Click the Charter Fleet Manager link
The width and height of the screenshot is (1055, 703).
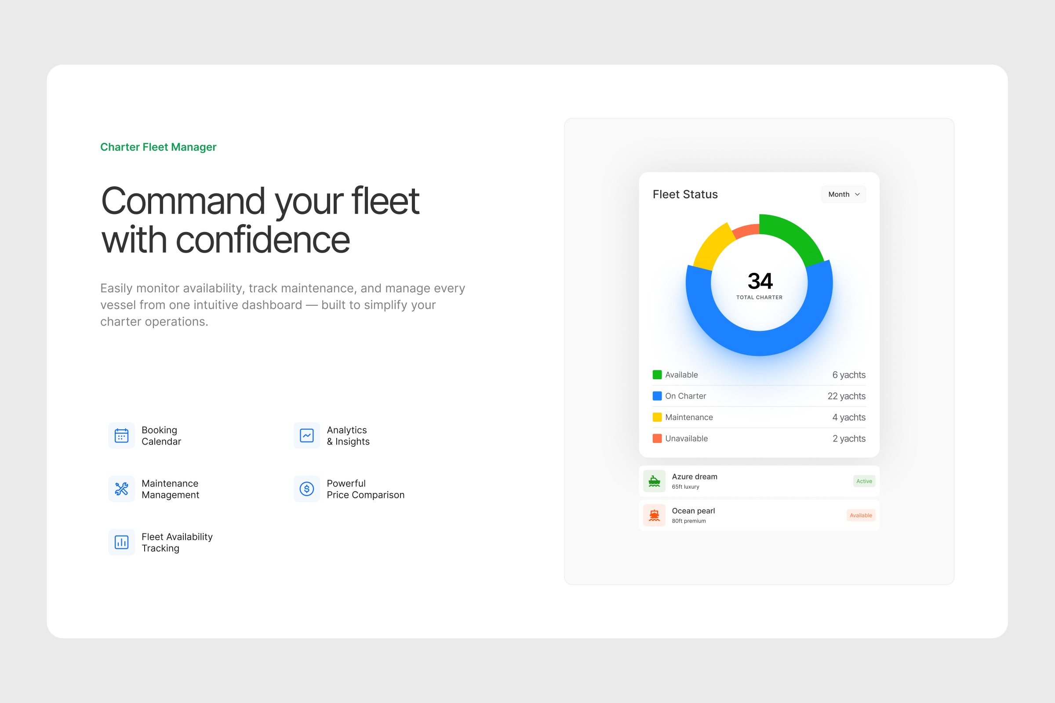point(158,147)
